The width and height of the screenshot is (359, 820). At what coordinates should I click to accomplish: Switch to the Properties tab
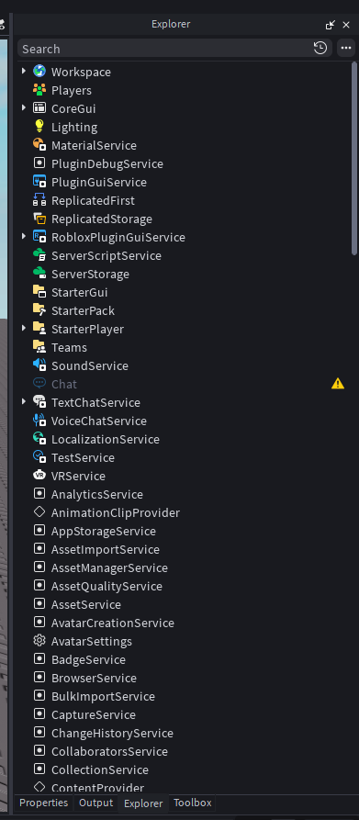coord(44,803)
